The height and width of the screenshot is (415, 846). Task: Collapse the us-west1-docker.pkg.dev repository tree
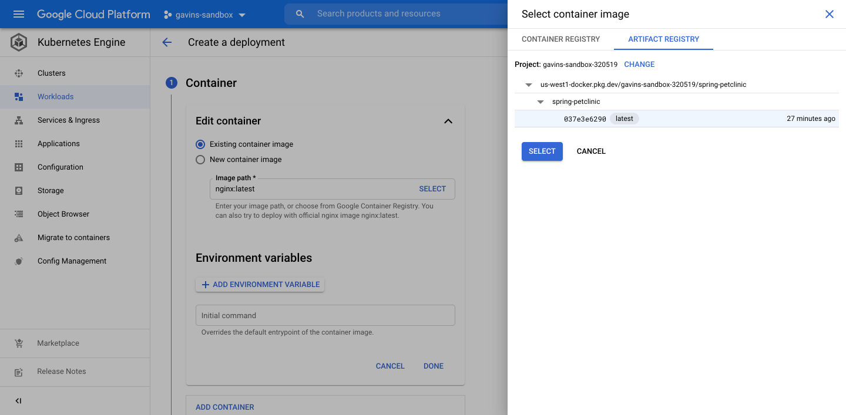click(528, 84)
